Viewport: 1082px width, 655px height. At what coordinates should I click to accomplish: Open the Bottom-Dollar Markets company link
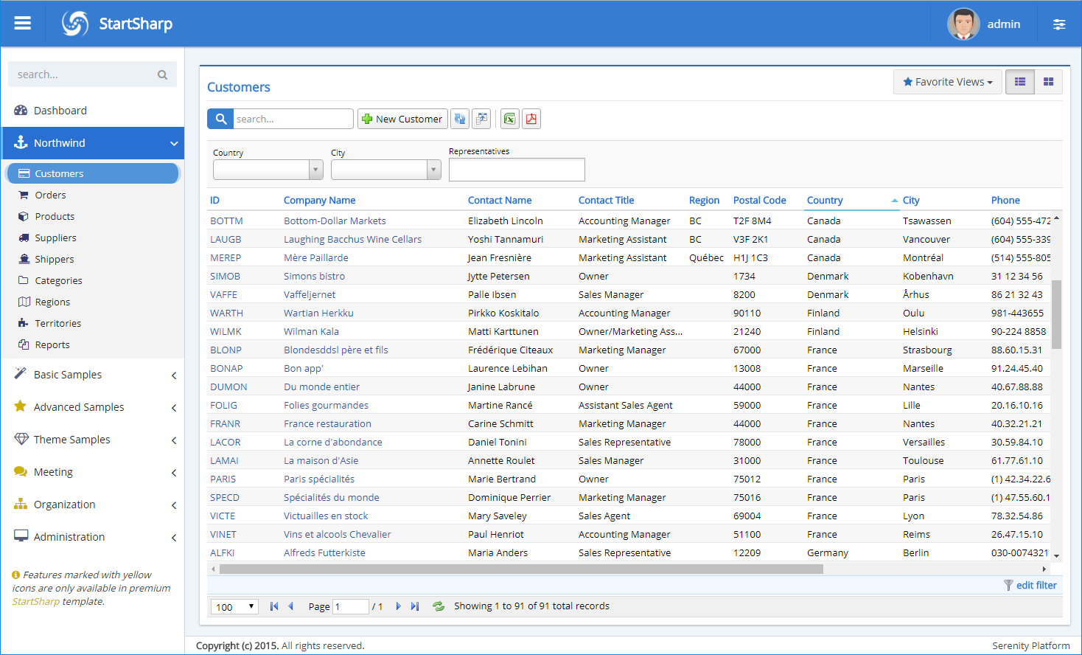click(x=335, y=221)
